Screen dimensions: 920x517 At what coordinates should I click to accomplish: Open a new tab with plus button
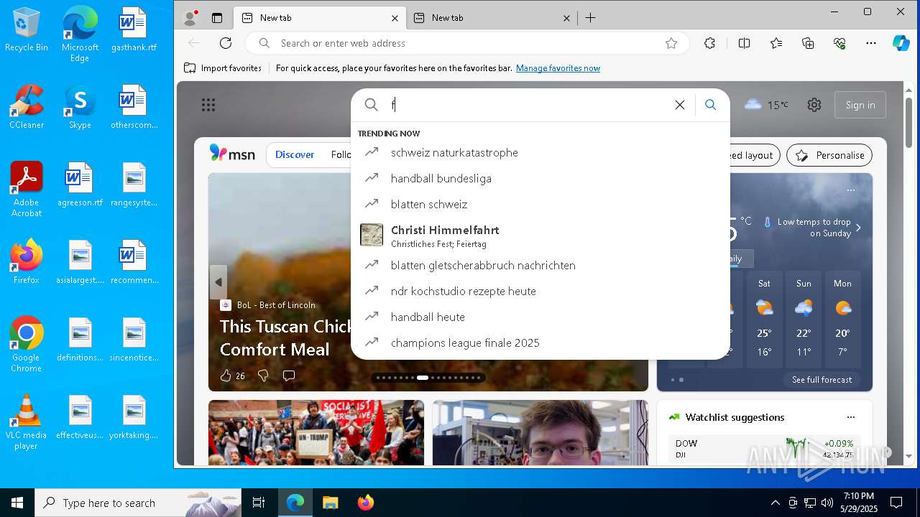590,18
